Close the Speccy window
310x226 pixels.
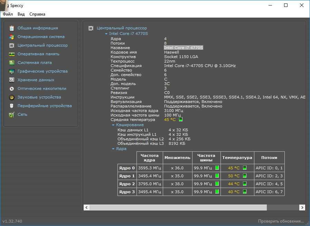[x=301, y=5]
